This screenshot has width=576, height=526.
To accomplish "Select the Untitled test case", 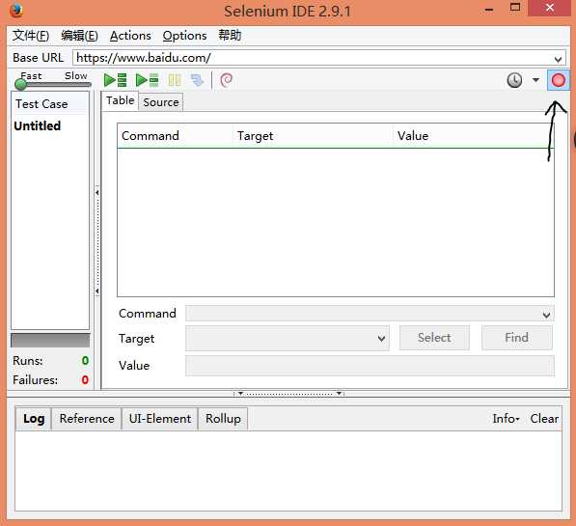I will coord(37,125).
